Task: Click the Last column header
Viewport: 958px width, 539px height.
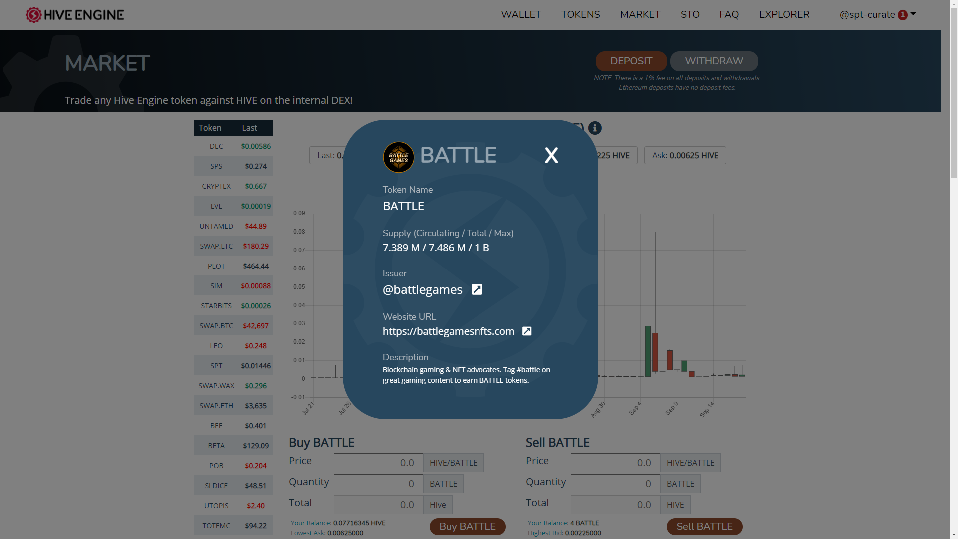Action: (x=249, y=128)
